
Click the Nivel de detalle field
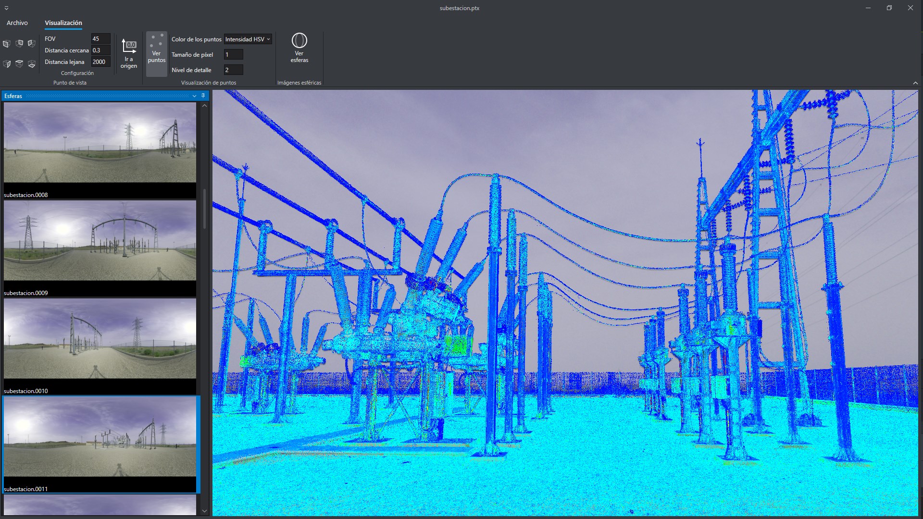233,70
